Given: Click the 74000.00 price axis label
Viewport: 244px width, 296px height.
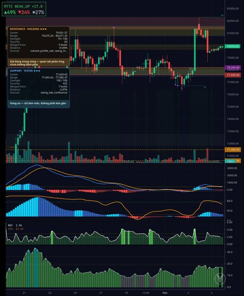Looking at the screenshot, I should [233, 119].
